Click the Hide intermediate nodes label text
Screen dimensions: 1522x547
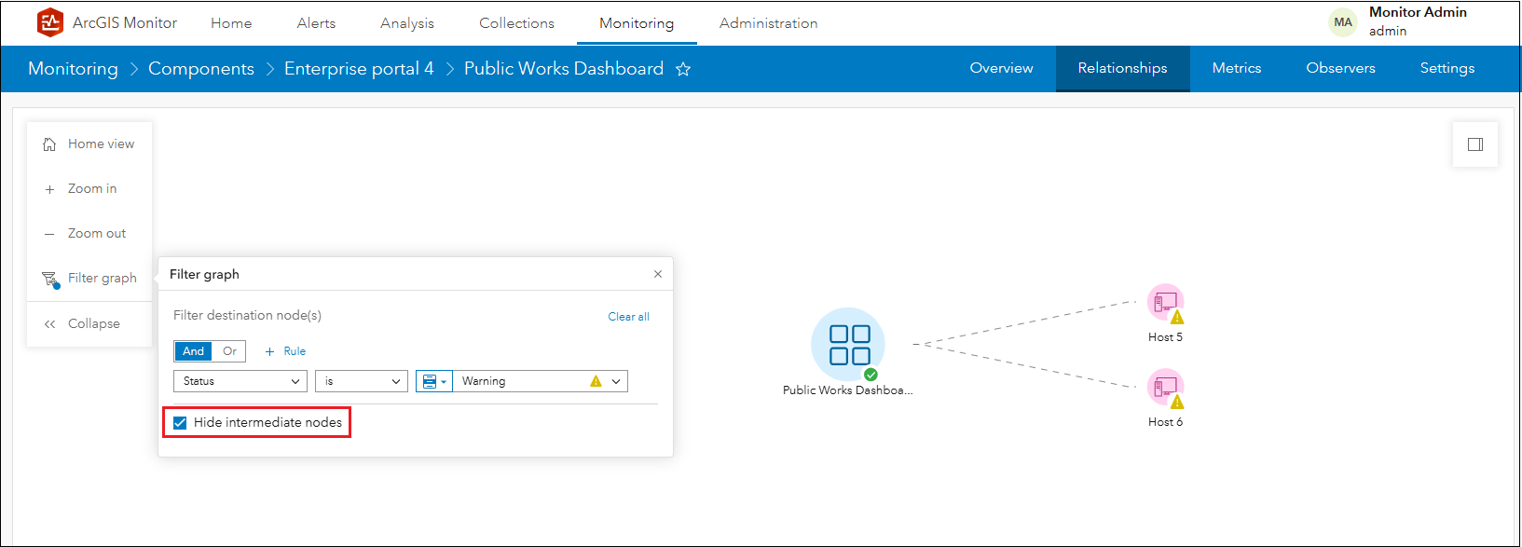267,422
